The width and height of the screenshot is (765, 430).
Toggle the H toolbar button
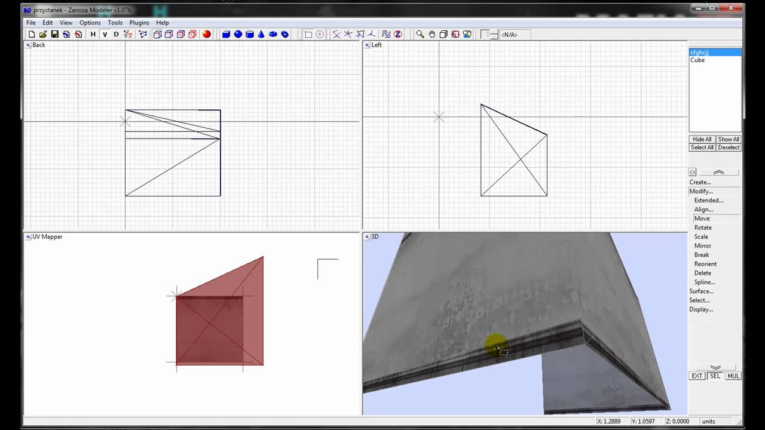(x=93, y=34)
